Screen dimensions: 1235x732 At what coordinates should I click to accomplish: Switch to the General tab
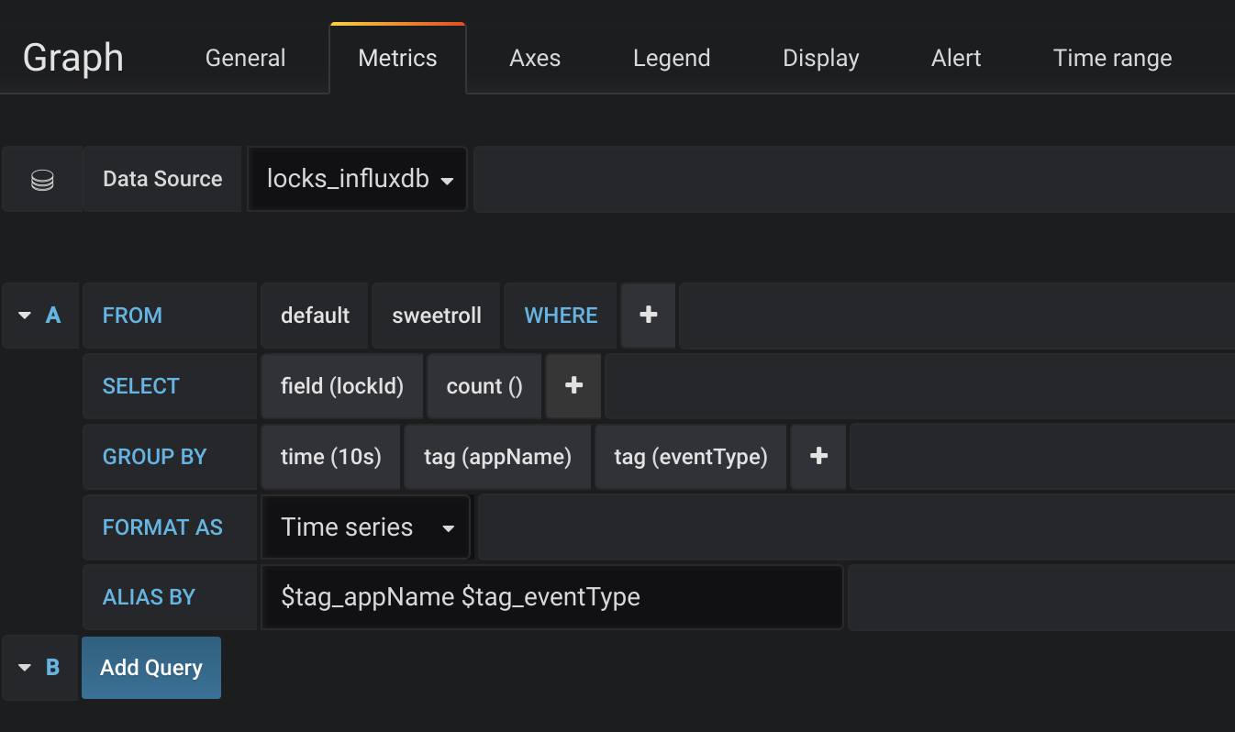pos(245,59)
